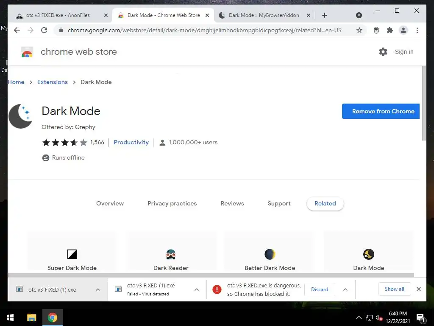Screen dimensions: 434x326
Task: Click the padlock site info icon
Action: [61, 30]
